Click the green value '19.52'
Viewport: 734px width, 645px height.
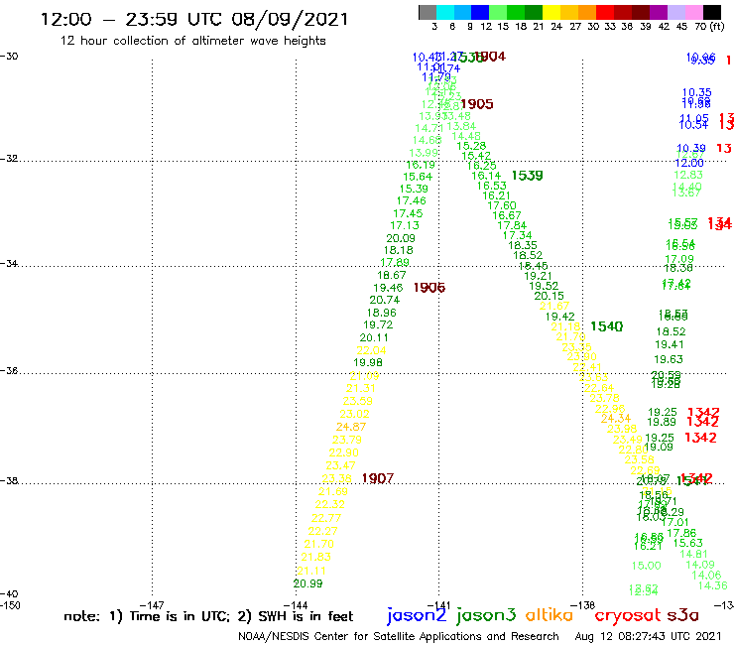tap(544, 286)
